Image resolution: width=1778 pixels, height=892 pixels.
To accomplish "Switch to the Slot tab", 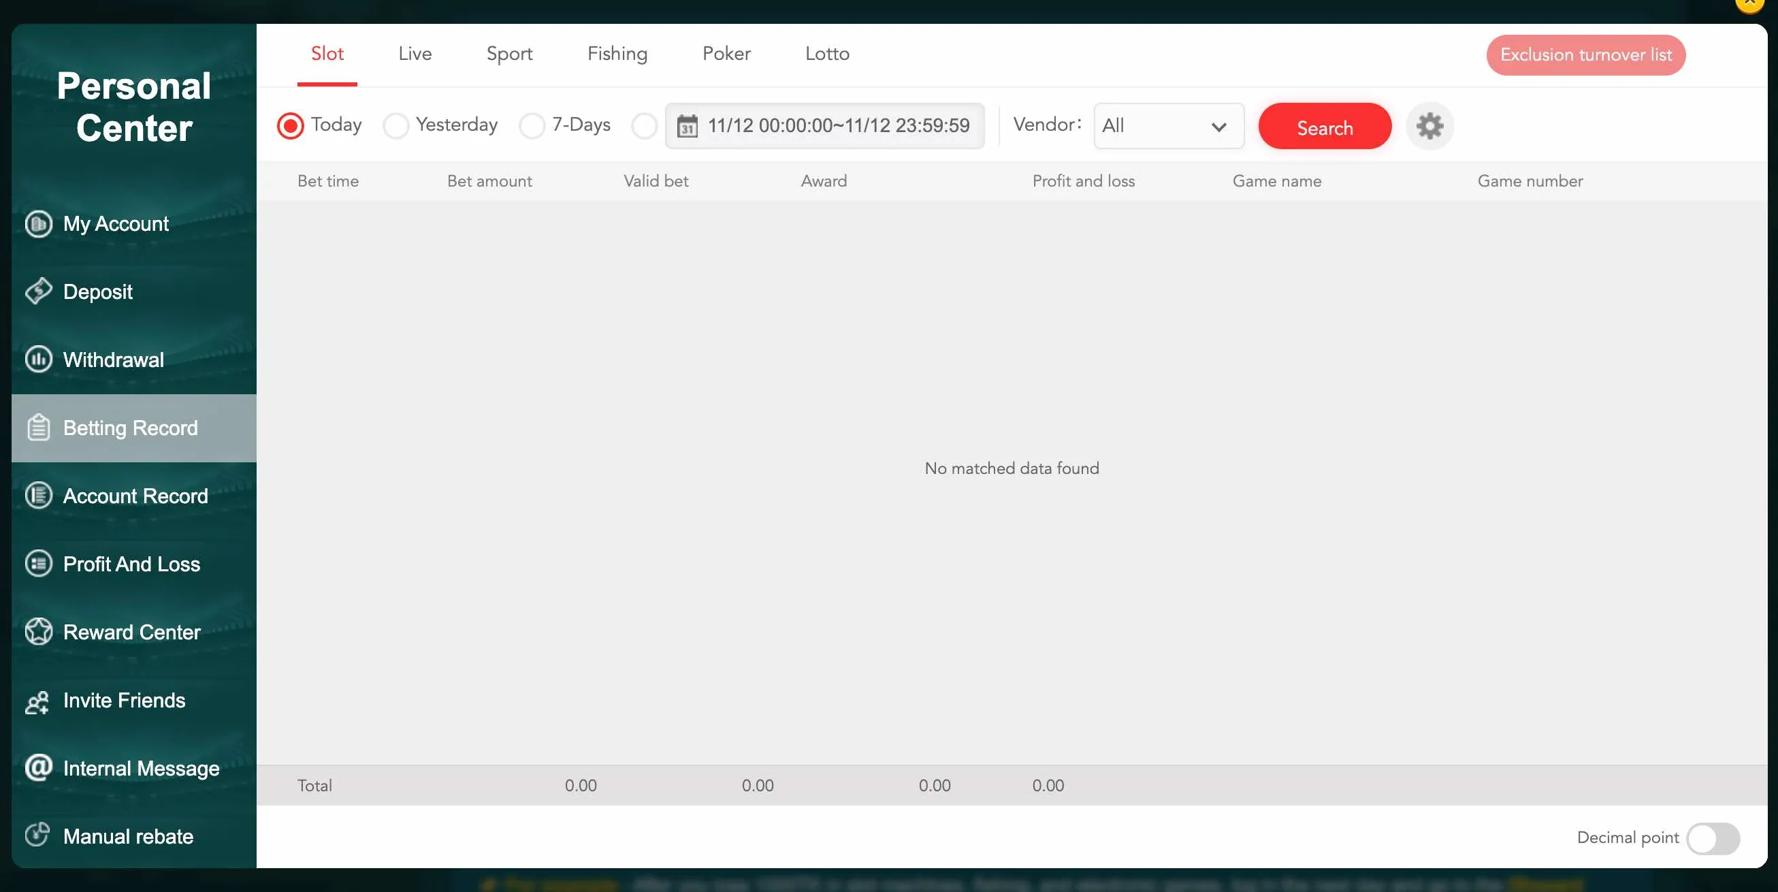I will tap(327, 54).
